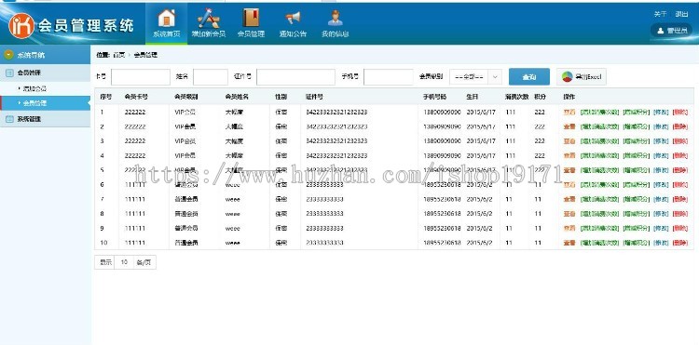This screenshot has width=699, height=345.
Task: Click 增减积分 in row 10
Action: 637,243
